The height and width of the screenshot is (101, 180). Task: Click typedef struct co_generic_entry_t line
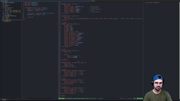pos(73,70)
